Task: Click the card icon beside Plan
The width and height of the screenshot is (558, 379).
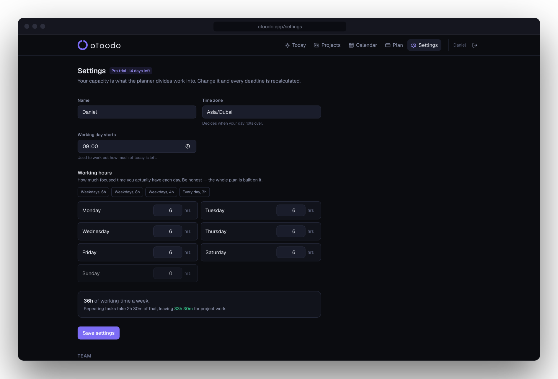Action: (x=388, y=45)
